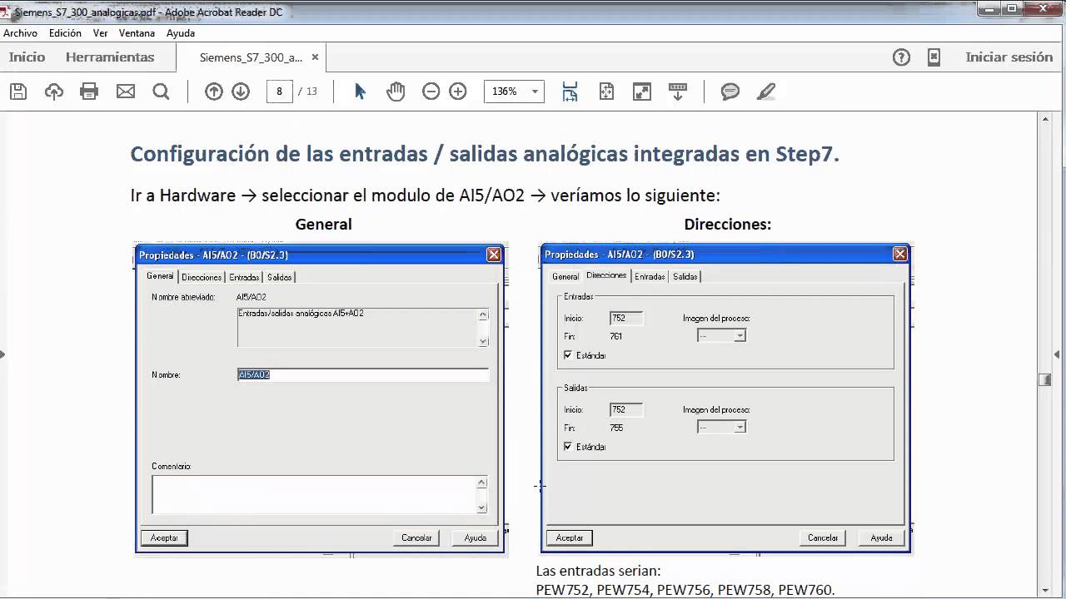Expand the right tools panel arrow
Viewport: 1066px width, 599px height.
(1058, 354)
